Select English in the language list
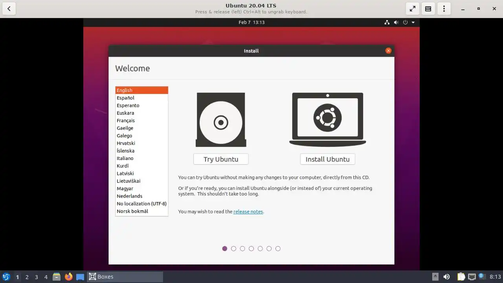The height and width of the screenshot is (283, 503). point(141,90)
